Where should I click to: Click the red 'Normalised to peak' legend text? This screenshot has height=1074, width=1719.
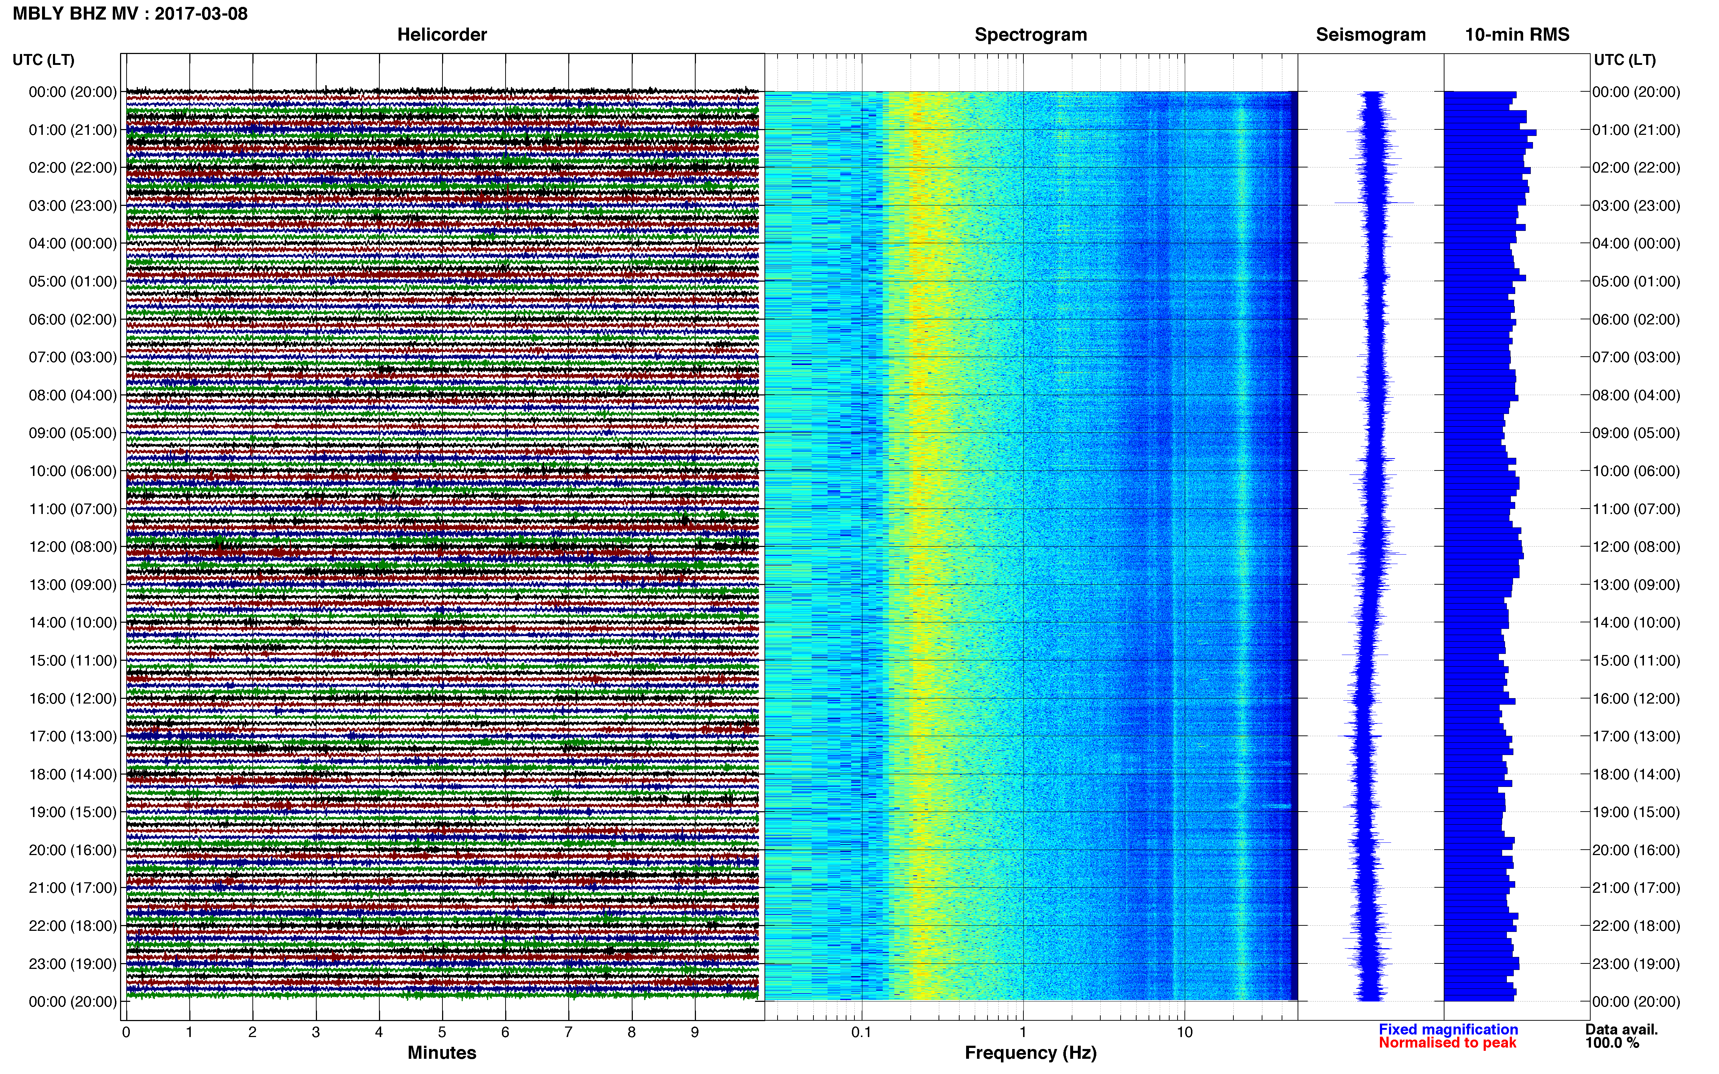(x=1447, y=1043)
